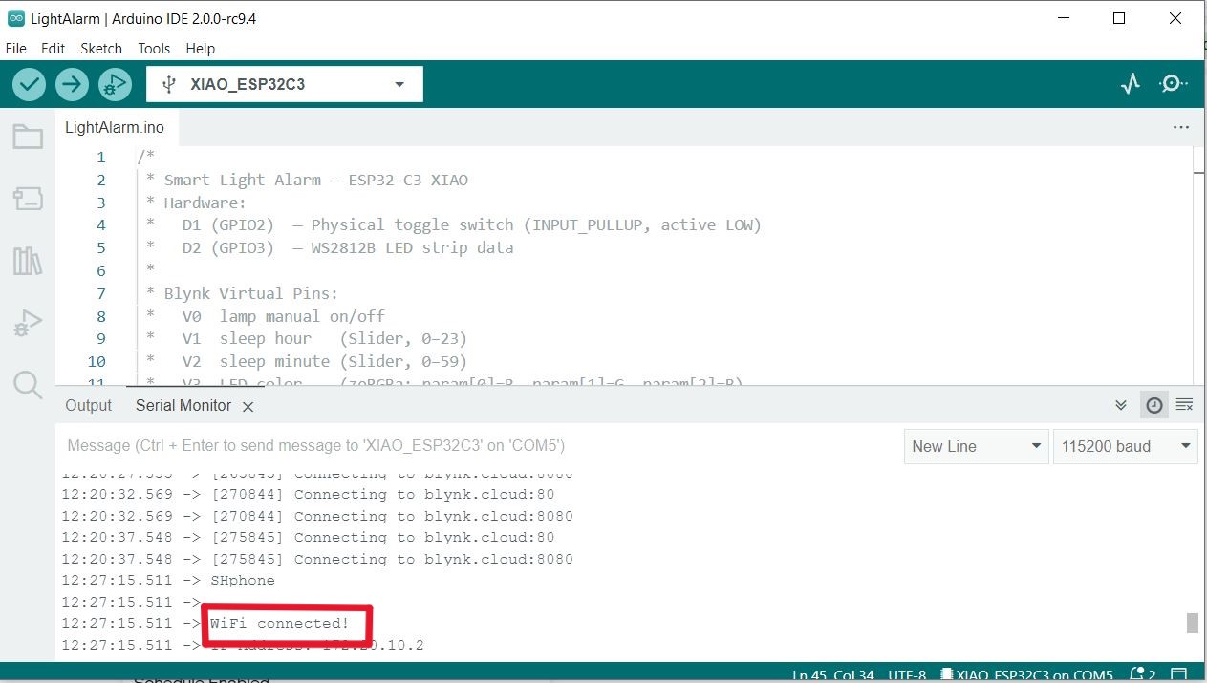Screen dimensions: 1207x683
Task: Open the Help menu
Action: click(201, 48)
